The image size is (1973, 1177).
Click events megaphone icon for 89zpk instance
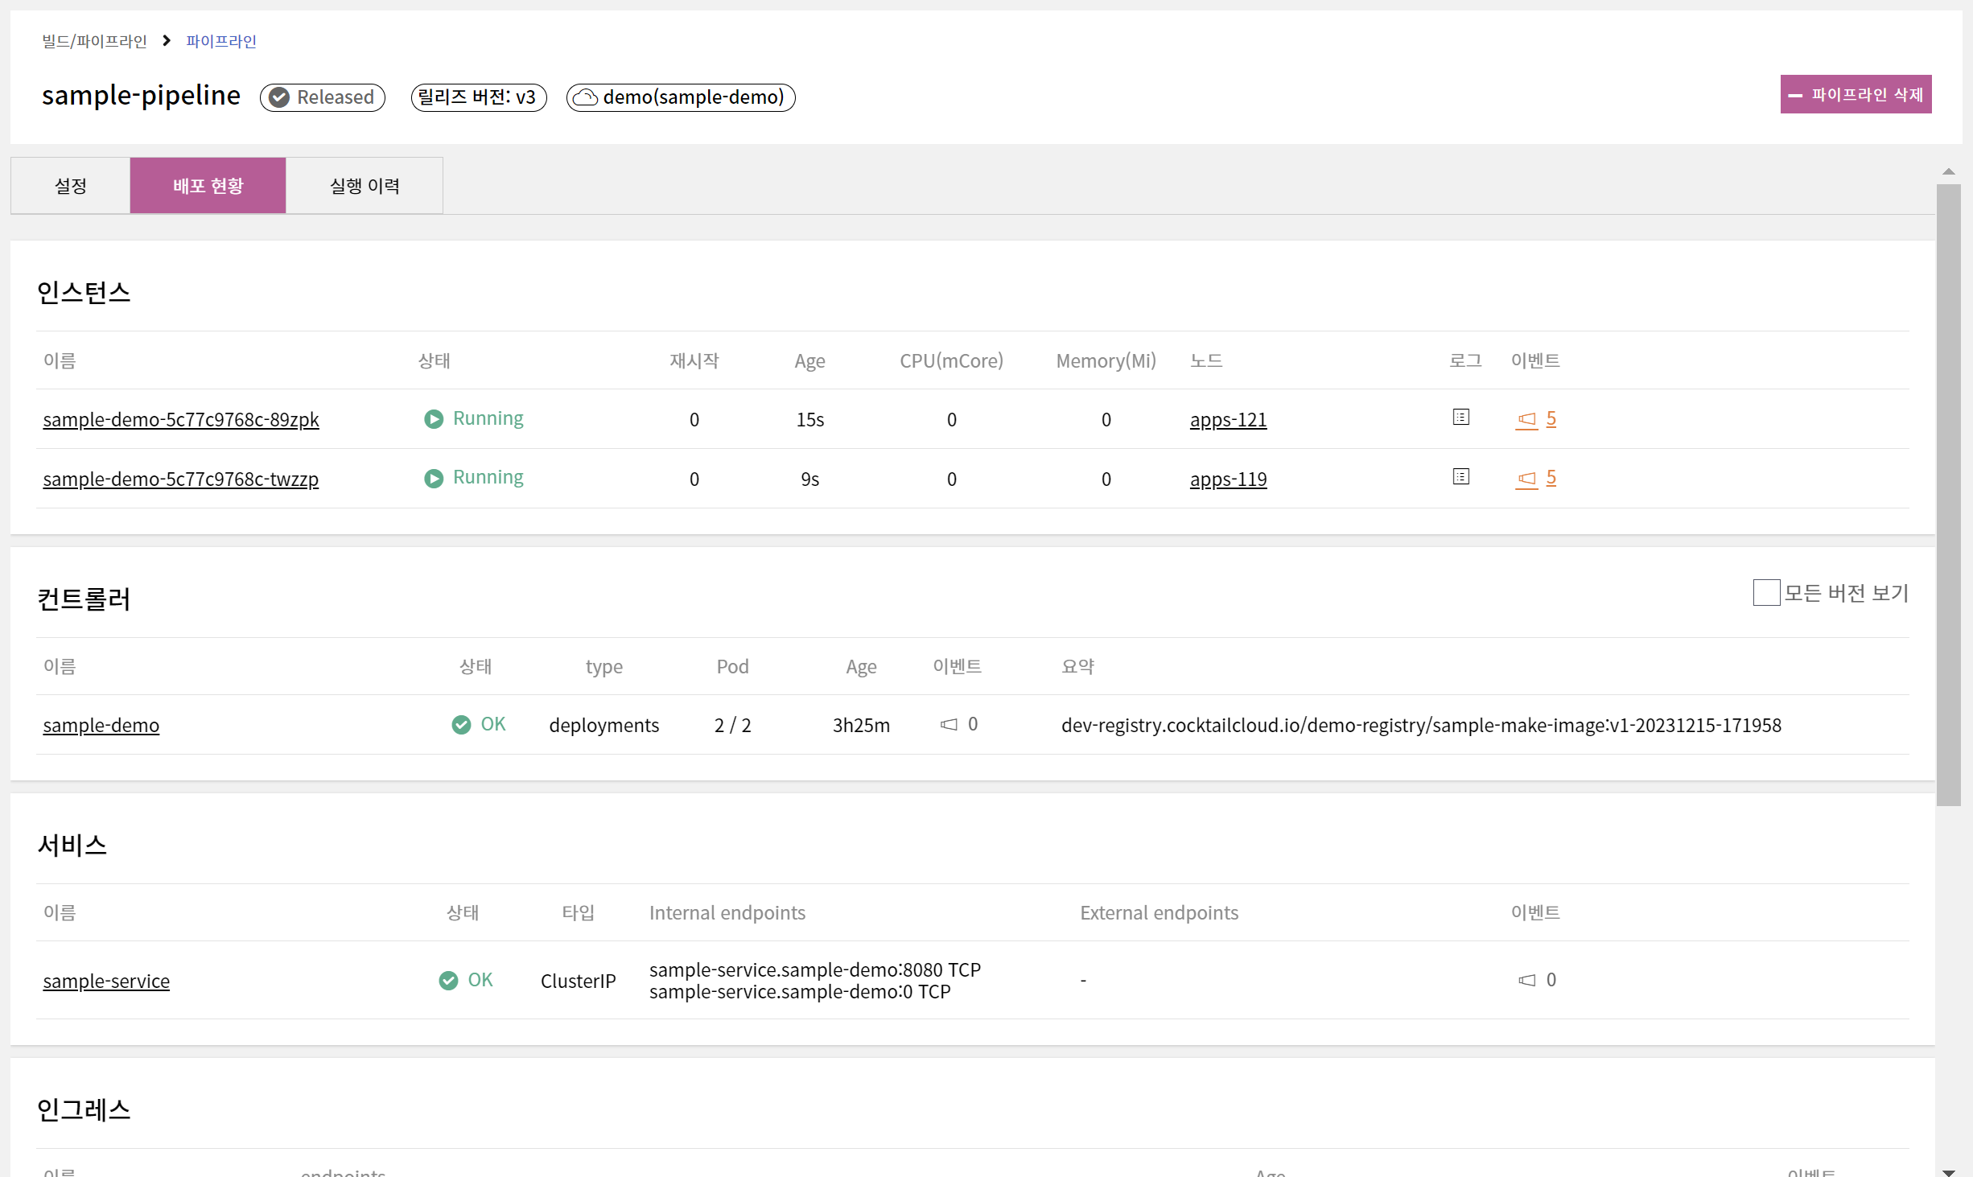tap(1526, 419)
